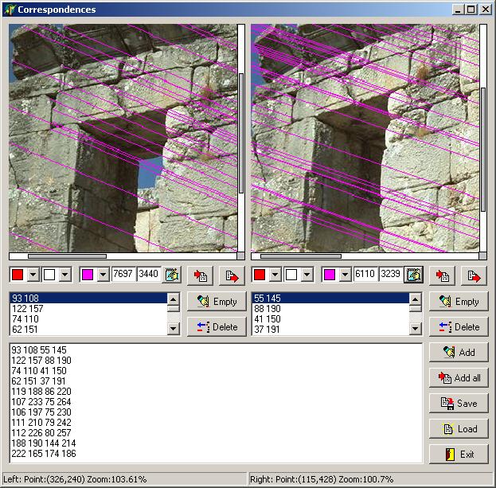This screenshot has width=496, height=488.
Task: Open right magenta color dropdown arrow
Action: [x=345, y=275]
